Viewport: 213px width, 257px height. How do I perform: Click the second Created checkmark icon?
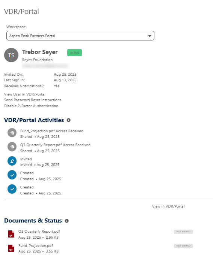pos(12,189)
